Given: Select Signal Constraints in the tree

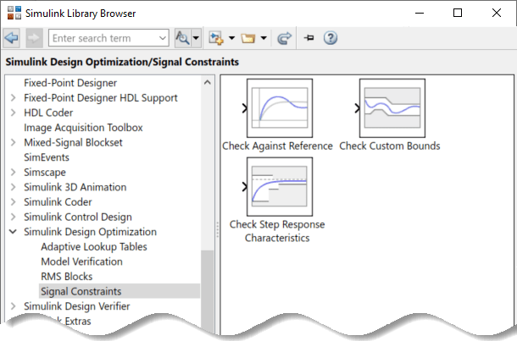Looking at the screenshot, I should point(81,291).
